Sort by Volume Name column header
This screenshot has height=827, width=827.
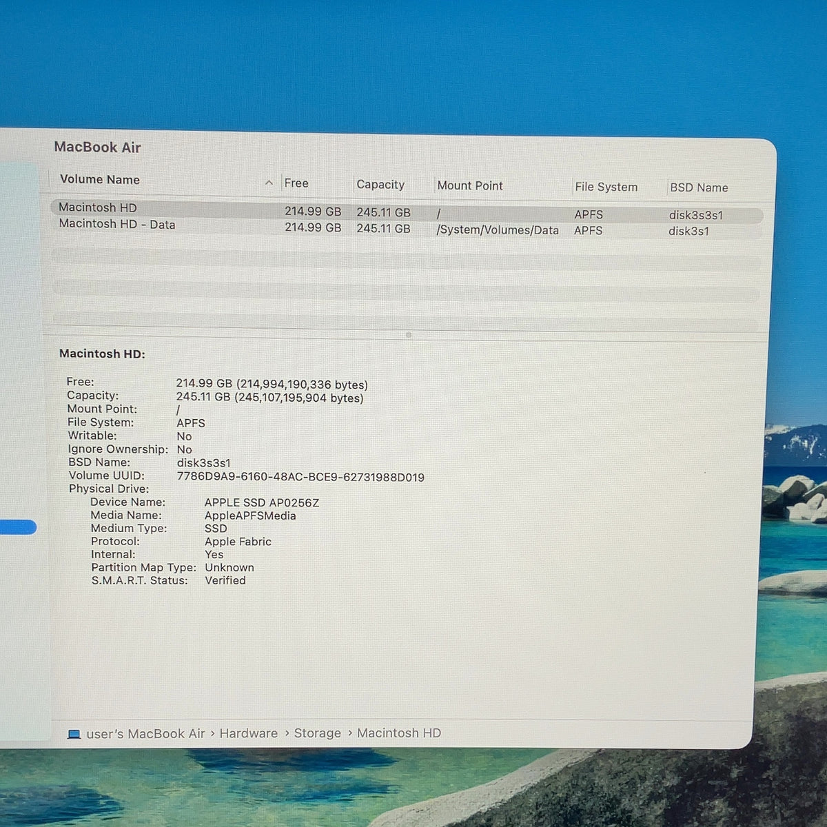[100, 179]
